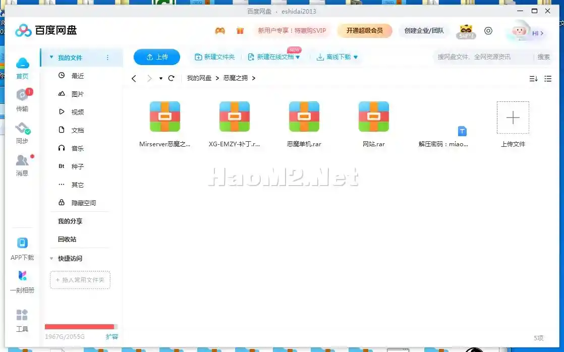The image size is (564, 352).
Task: Open 新建在线文档 dropdown
Action: (x=274, y=57)
